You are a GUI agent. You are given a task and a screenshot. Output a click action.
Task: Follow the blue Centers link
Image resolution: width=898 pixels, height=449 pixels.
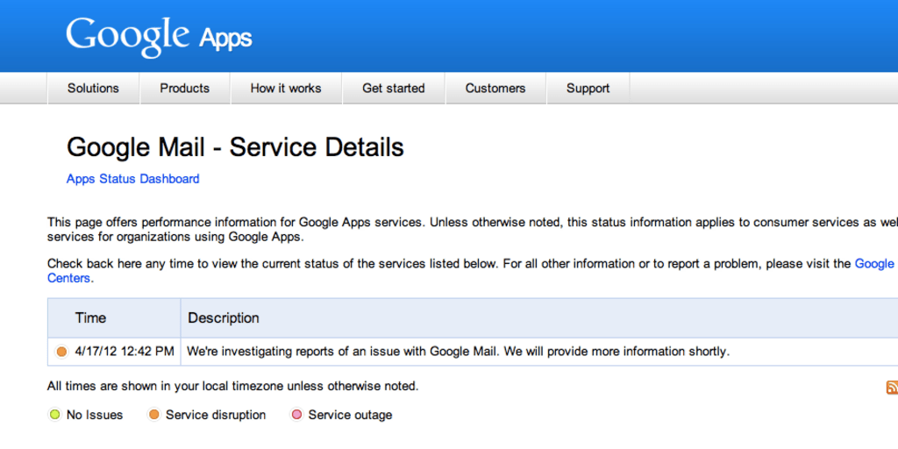click(x=68, y=278)
